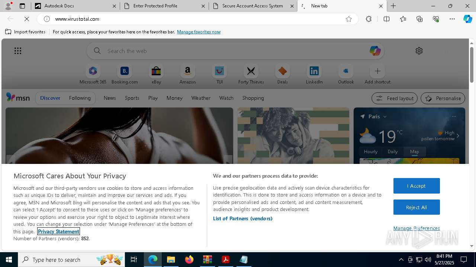476x267 pixels.
Task: Select the Daily weather tab
Action: pos(393,151)
